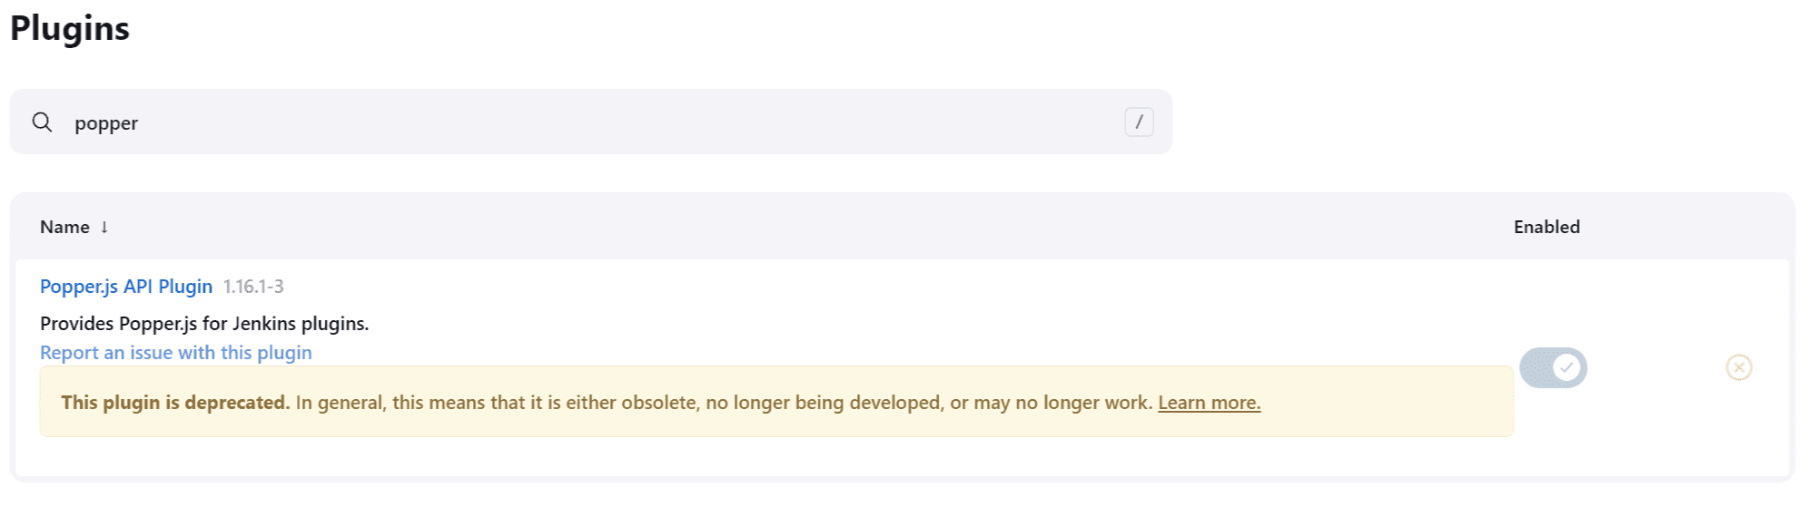1807x507 pixels.
Task: Click the checkmark knob on the toggle
Action: pos(1566,367)
